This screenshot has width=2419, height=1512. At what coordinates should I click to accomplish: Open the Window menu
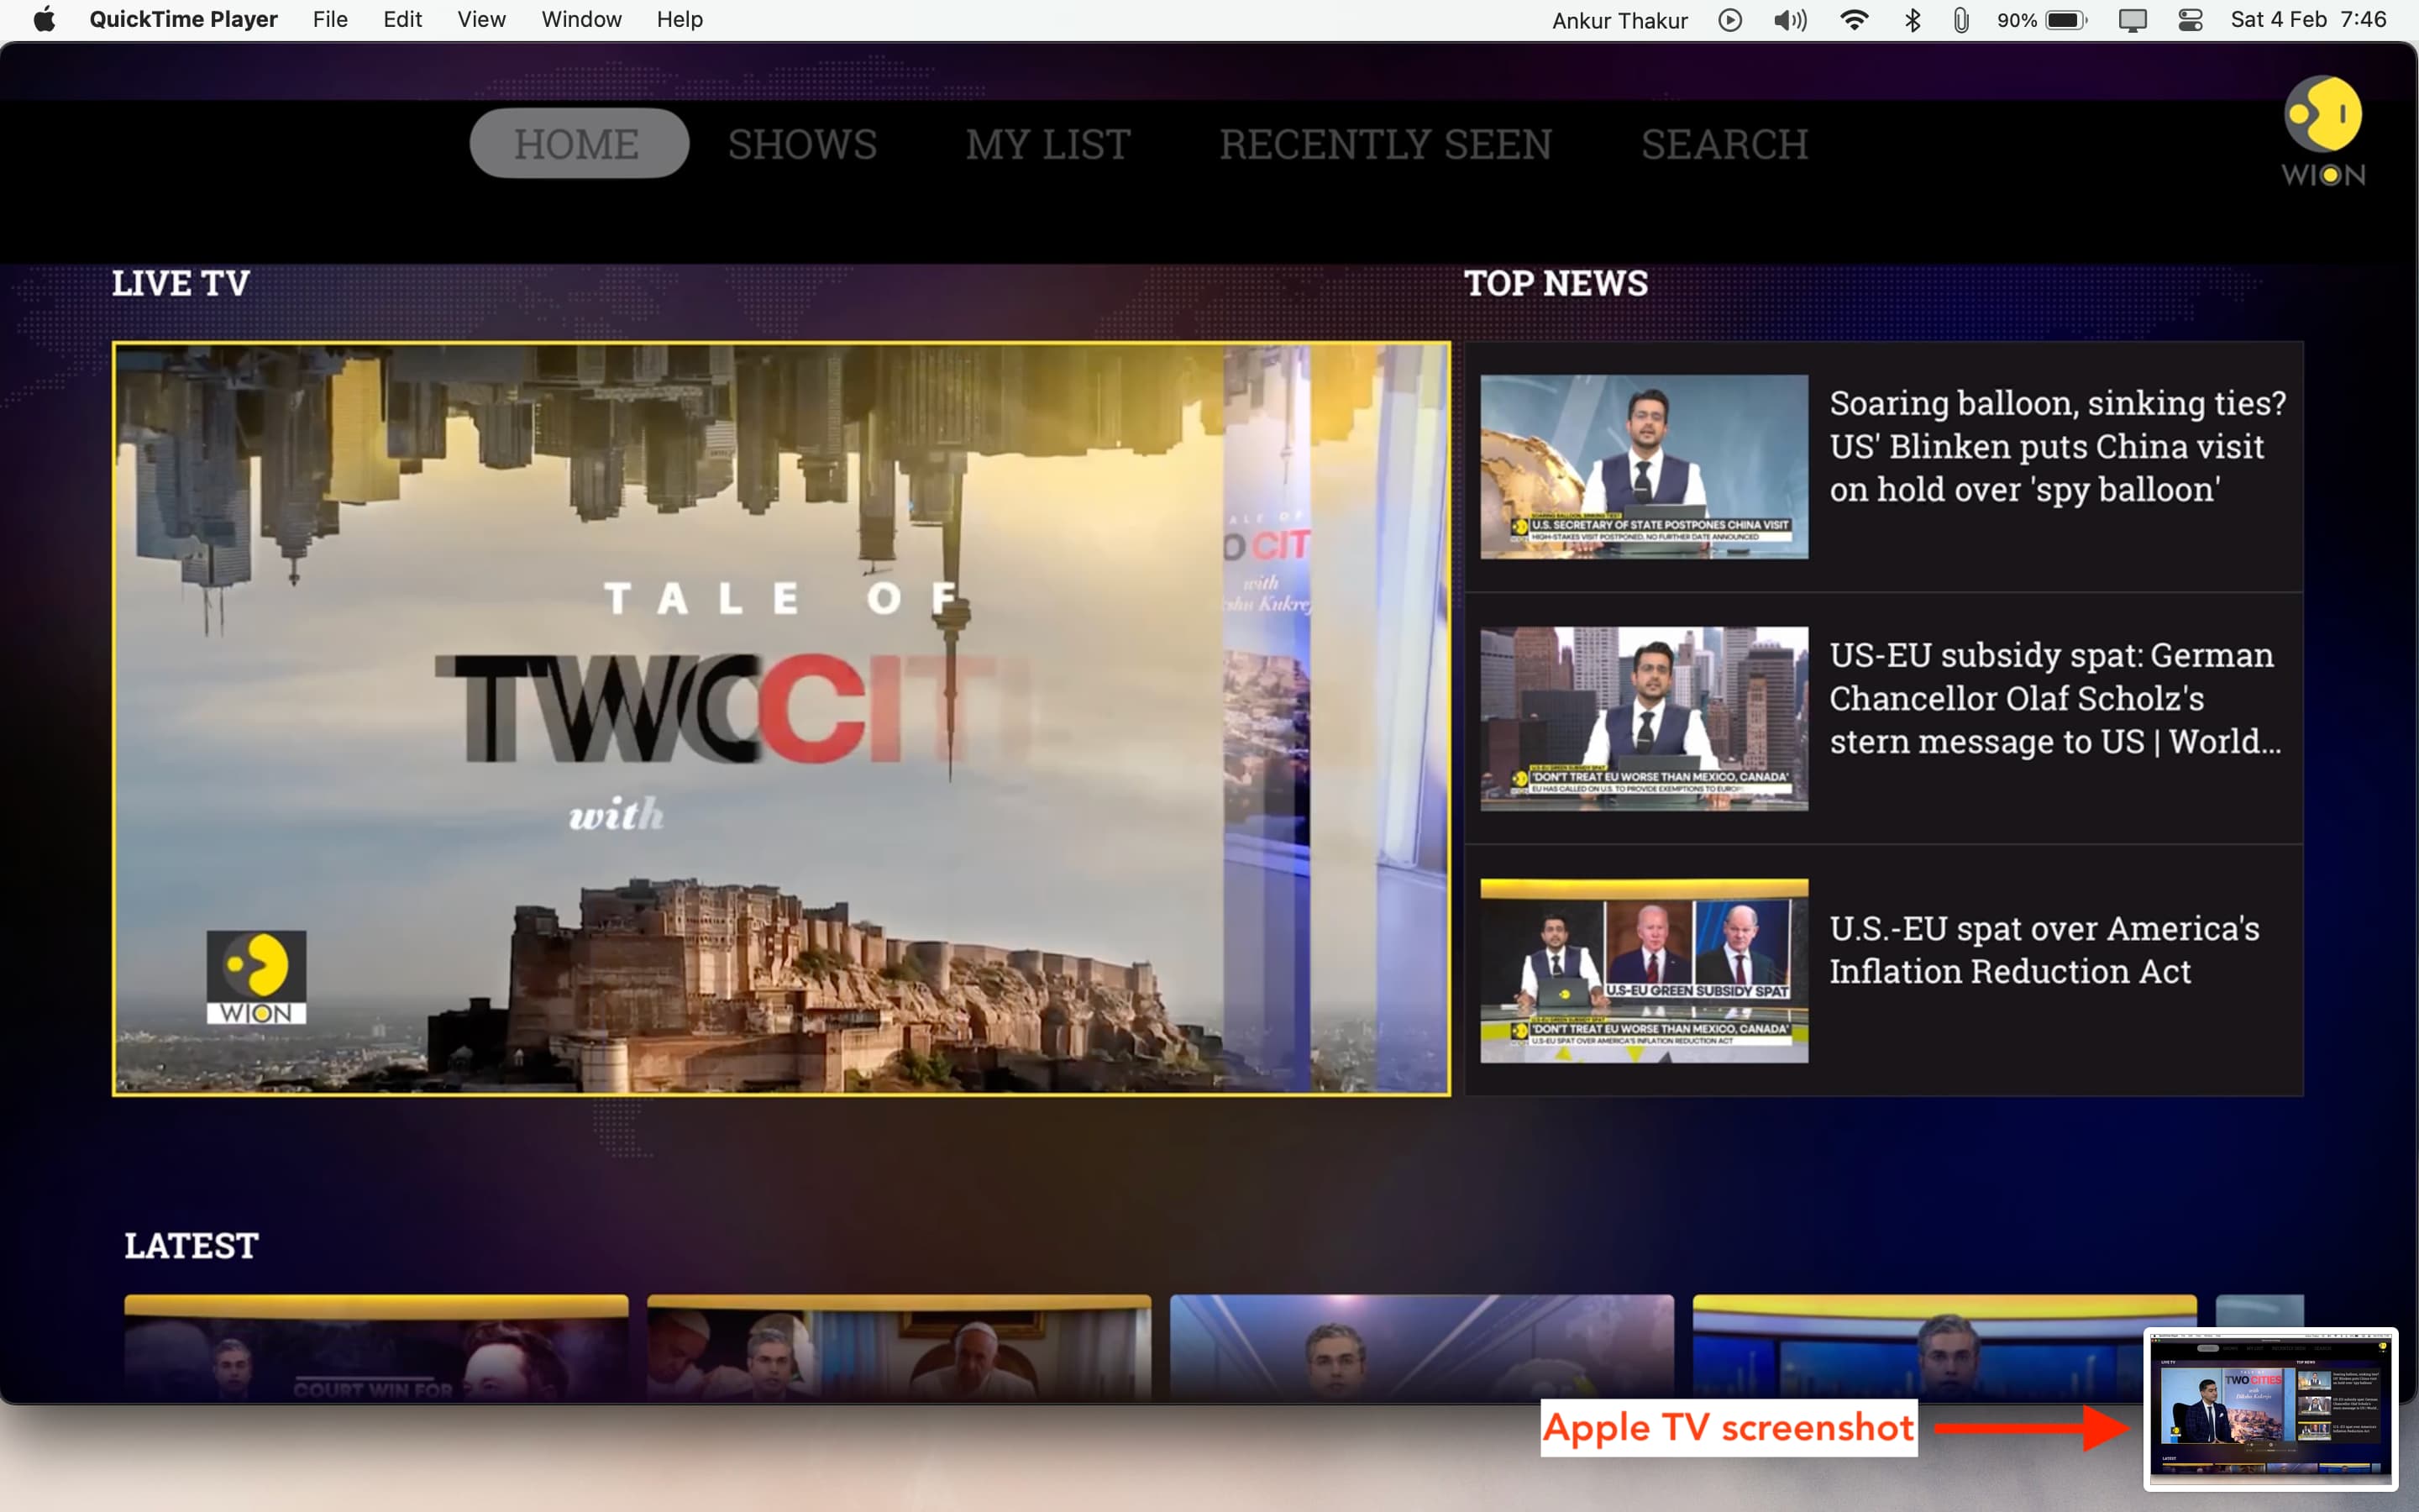coord(580,19)
